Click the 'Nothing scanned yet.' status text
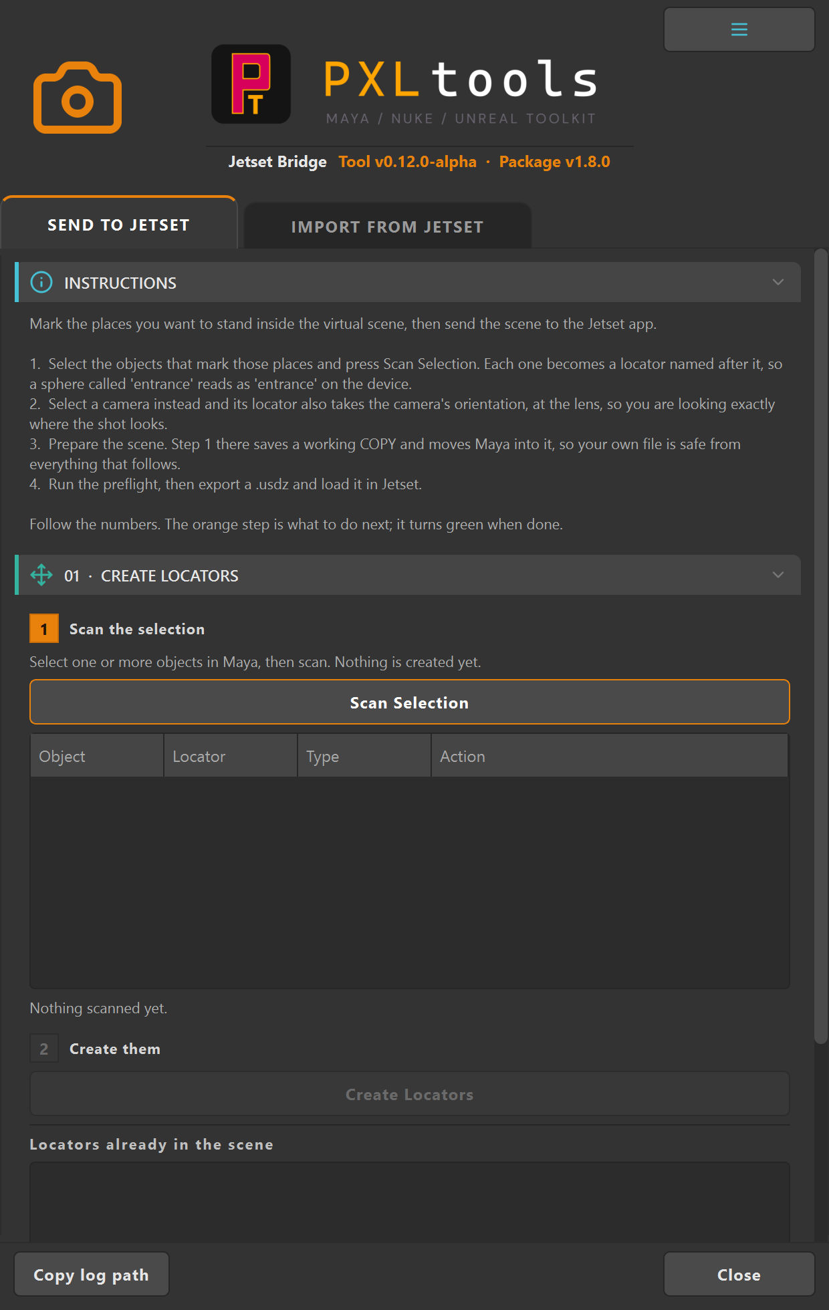The height and width of the screenshot is (1310, 829). point(98,1008)
